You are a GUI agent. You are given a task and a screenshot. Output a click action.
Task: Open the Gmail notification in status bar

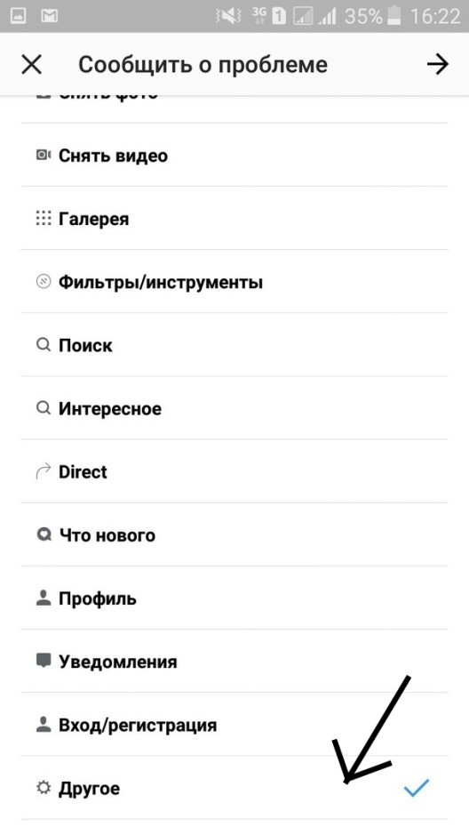tap(50, 16)
